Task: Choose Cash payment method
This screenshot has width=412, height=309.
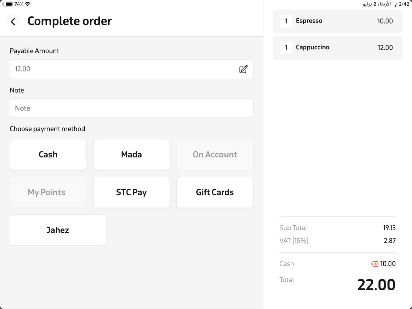Action: tap(48, 154)
